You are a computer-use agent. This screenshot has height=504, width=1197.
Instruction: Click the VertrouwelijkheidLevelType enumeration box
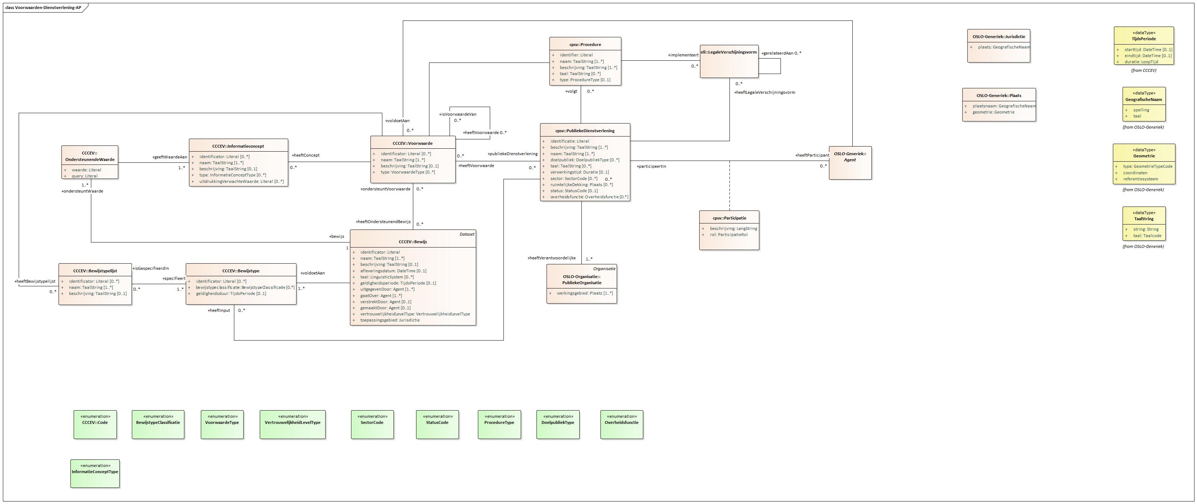pyautogui.click(x=292, y=424)
